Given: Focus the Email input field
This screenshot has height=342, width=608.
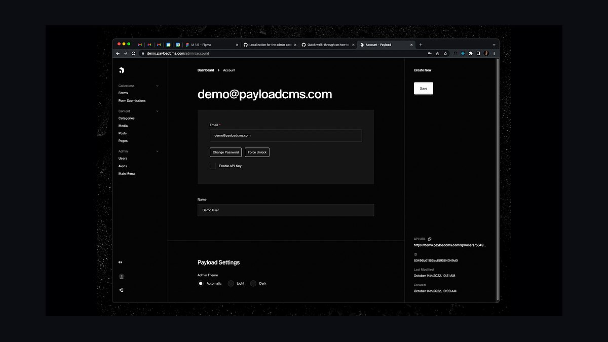Looking at the screenshot, I should click(x=286, y=135).
